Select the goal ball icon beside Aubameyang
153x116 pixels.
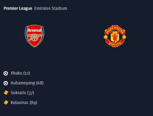[6, 83]
